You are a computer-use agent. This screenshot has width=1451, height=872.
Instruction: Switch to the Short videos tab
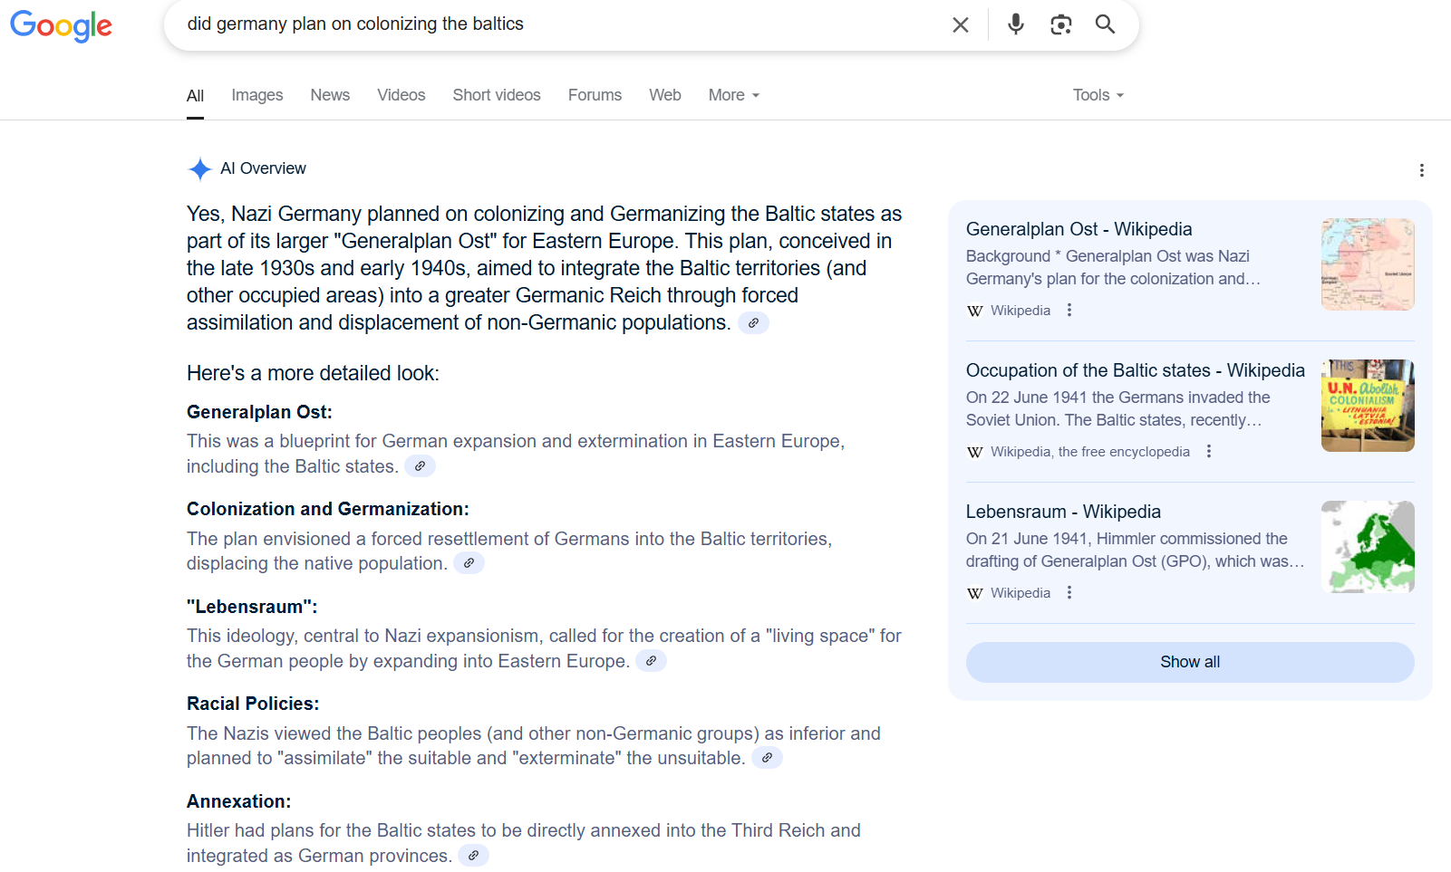click(497, 95)
